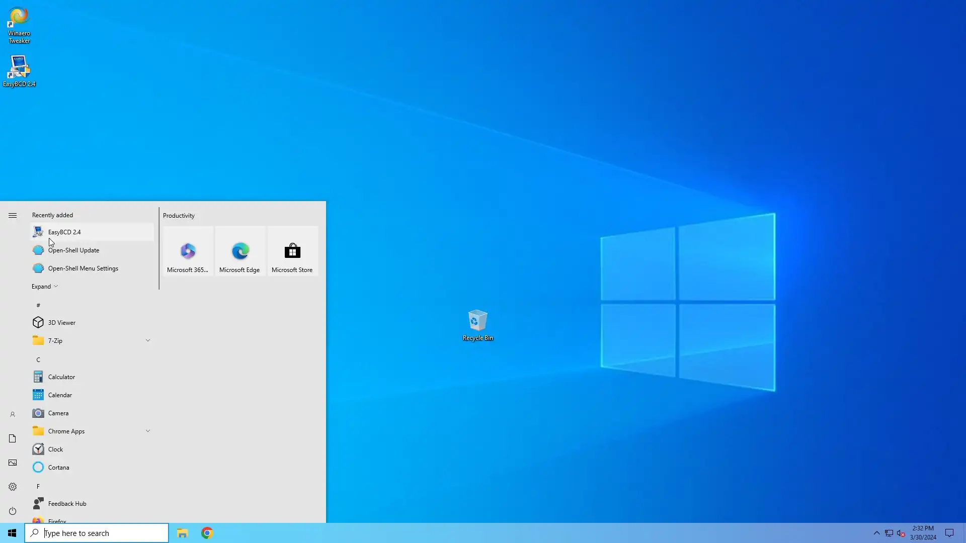Image resolution: width=966 pixels, height=543 pixels.
Task: Open EasyBCD 2.4 from Recently added
Action: pyautogui.click(x=64, y=232)
